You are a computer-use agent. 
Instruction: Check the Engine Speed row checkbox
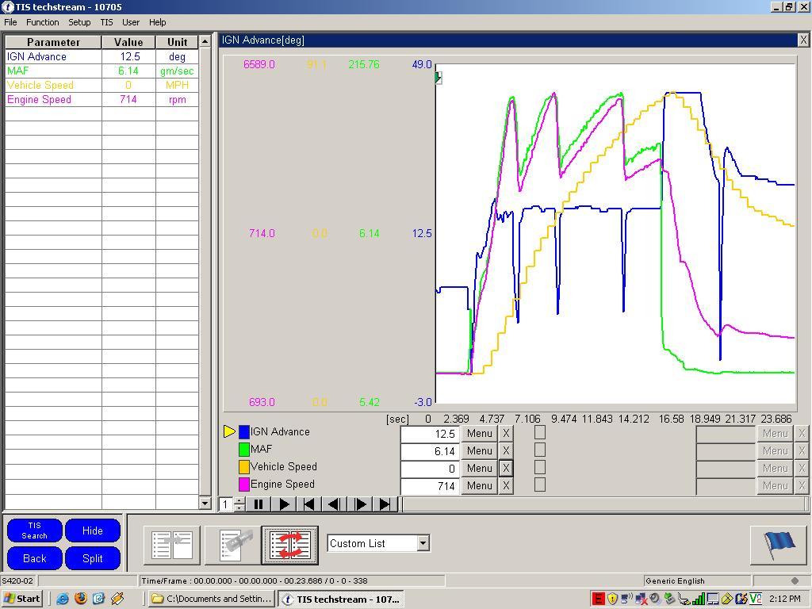coord(540,485)
